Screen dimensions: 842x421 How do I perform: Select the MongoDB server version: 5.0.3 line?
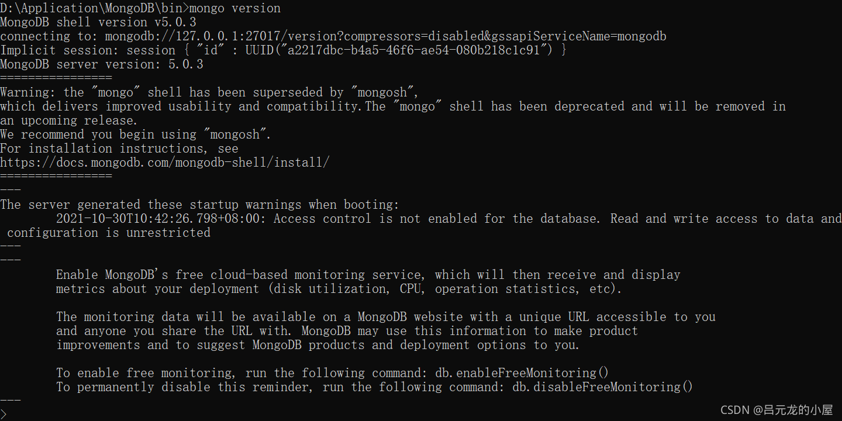pyautogui.click(x=102, y=64)
